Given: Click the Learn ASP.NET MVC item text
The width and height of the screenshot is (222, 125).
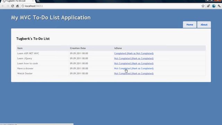Looking at the screenshot, I should (28, 53).
